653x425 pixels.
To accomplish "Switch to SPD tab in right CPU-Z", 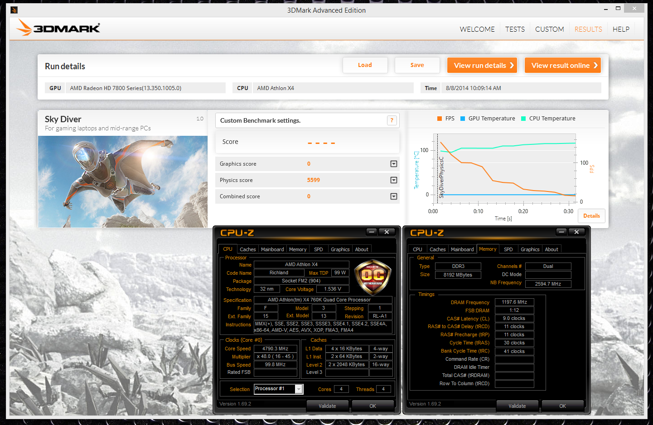I will point(508,249).
